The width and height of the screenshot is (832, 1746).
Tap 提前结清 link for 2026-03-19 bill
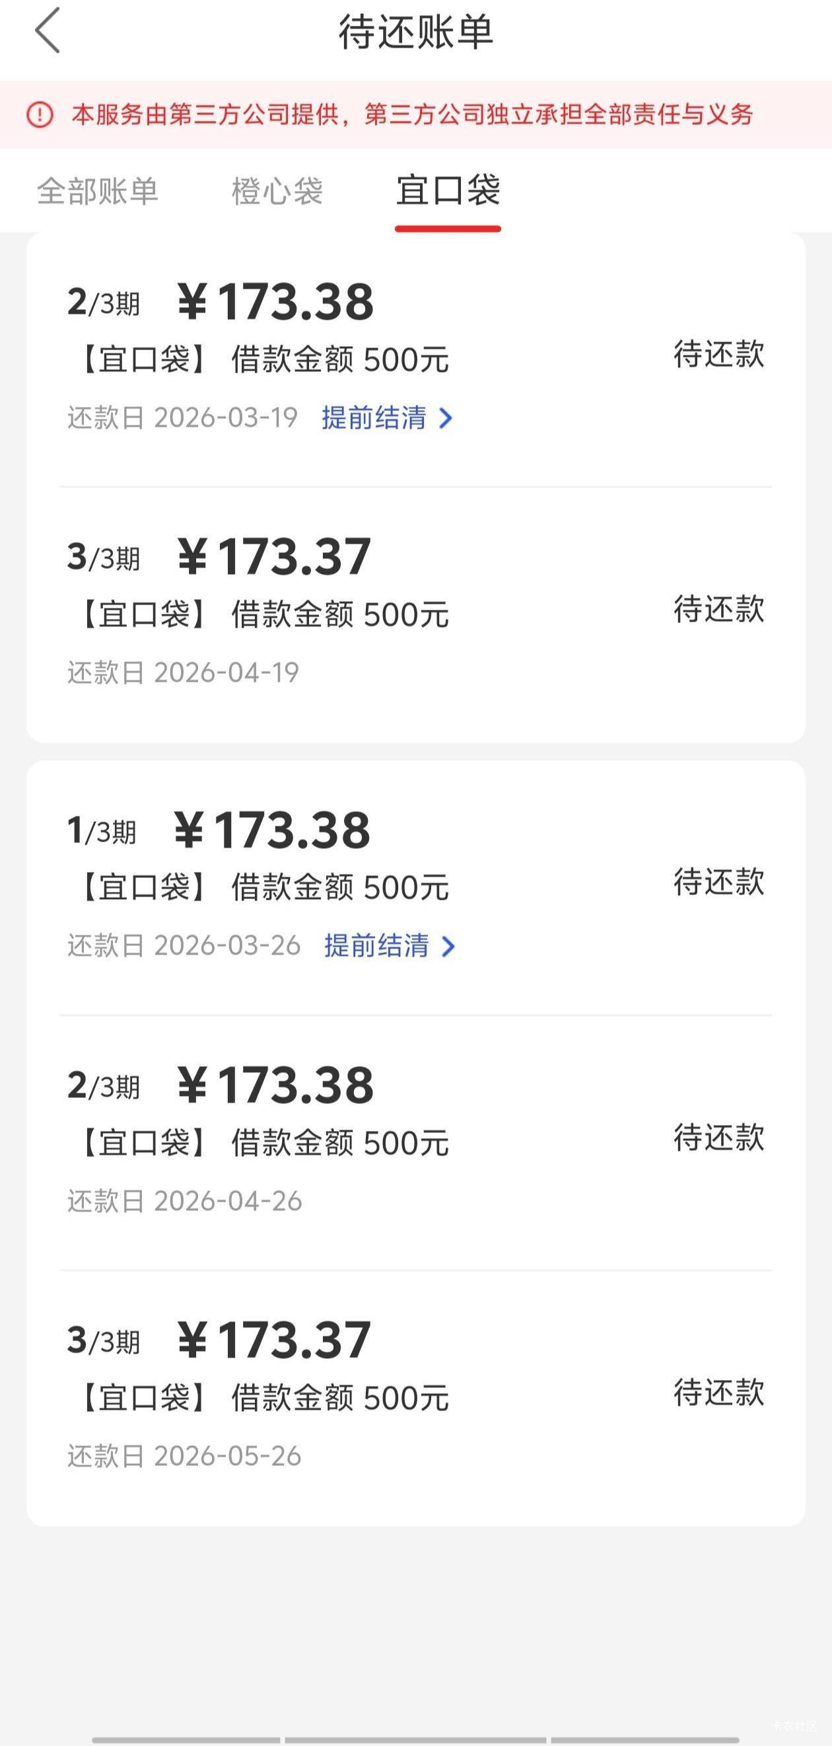(x=374, y=418)
